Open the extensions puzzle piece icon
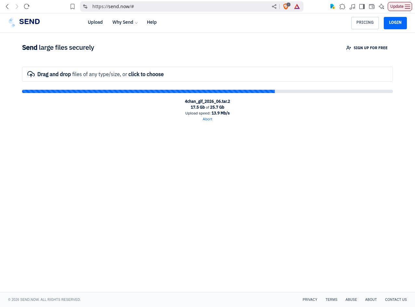The width and height of the screenshot is (415, 307). click(x=342, y=7)
